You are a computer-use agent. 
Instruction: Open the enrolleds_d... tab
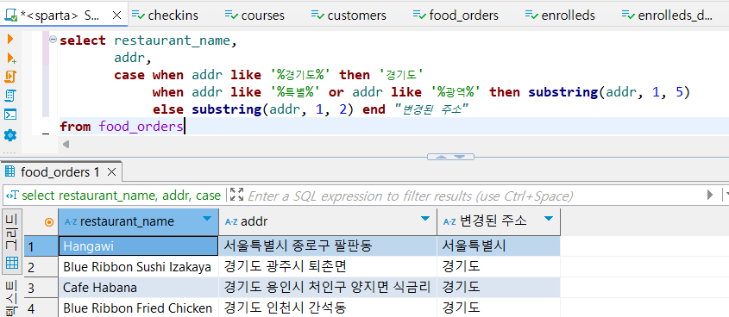click(x=667, y=16)
